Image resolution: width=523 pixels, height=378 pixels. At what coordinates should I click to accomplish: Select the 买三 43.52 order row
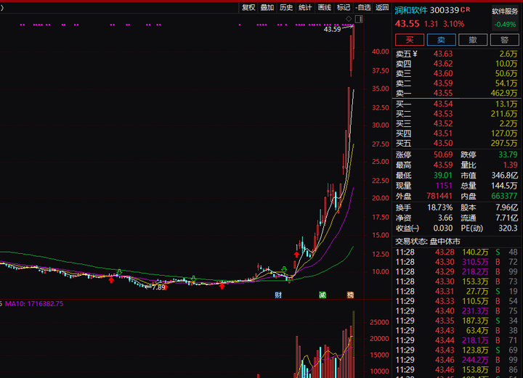[x=457, y=123]
